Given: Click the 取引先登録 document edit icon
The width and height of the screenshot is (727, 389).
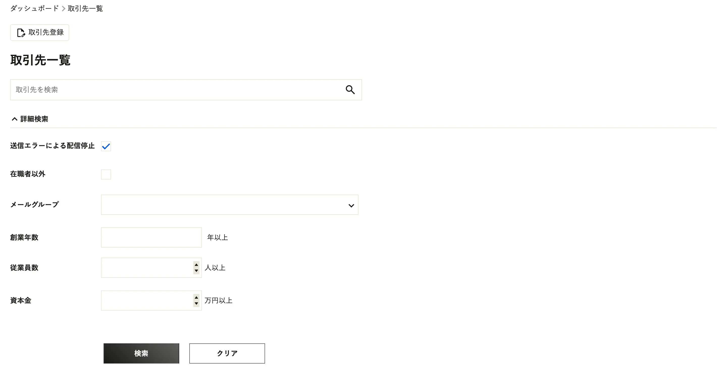Looking at the screenshot, I should (21, 33).
